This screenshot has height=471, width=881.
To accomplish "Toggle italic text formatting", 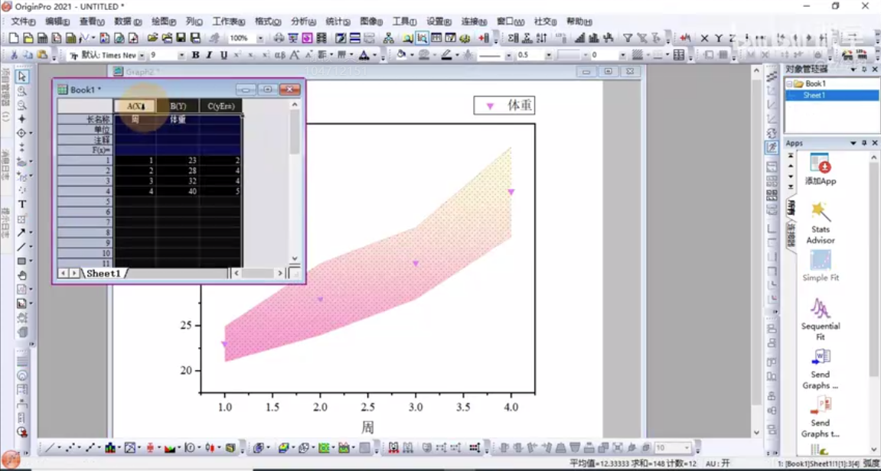I will coord(209,55).
